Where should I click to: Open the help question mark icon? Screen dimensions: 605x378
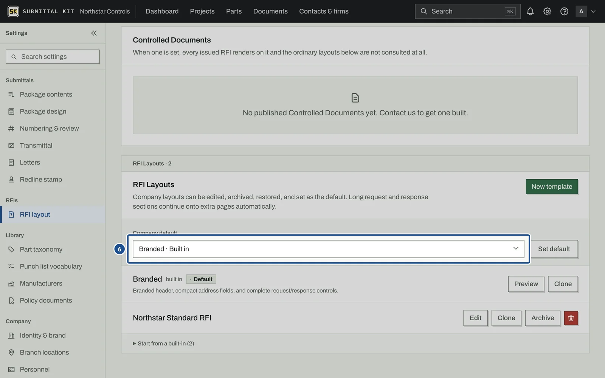pyautogui.click(x=564, y=11)
